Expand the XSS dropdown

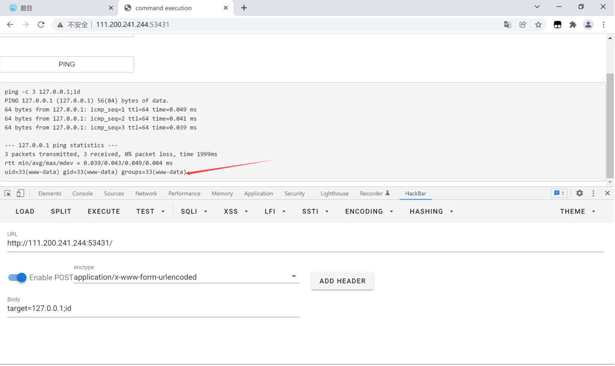coord(236,212)
